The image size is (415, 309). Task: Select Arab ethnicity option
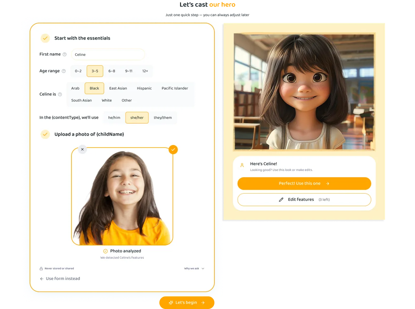pos(75,88)
